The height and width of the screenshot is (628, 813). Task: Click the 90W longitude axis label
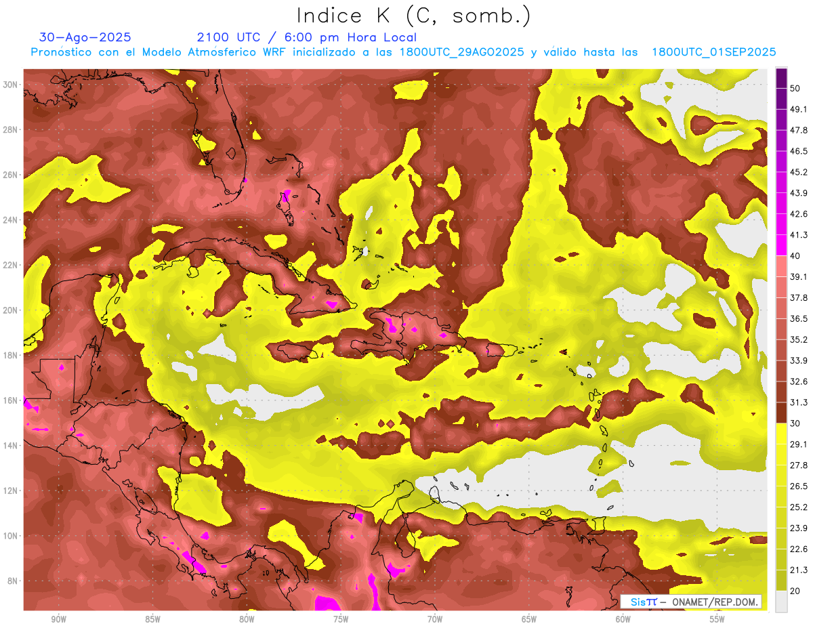pos(58,620)
